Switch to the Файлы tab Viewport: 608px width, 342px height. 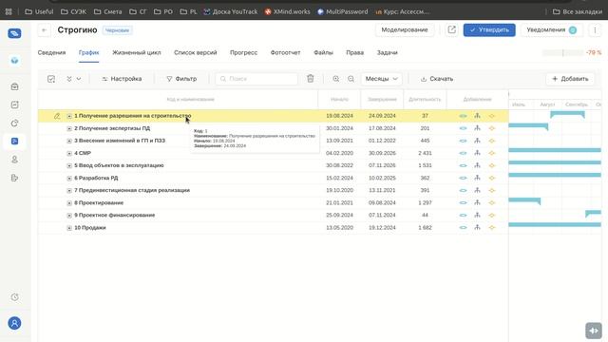tap(323, 53)
